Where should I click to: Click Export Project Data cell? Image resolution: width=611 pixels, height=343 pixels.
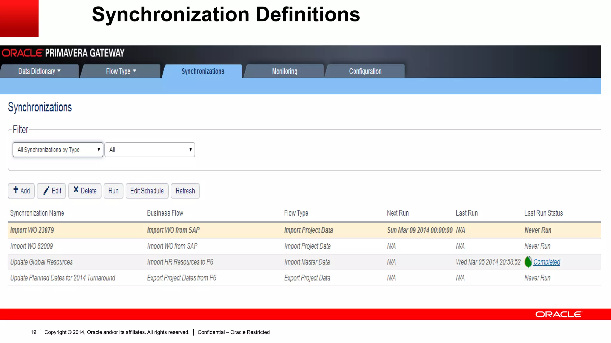[307, 278]
